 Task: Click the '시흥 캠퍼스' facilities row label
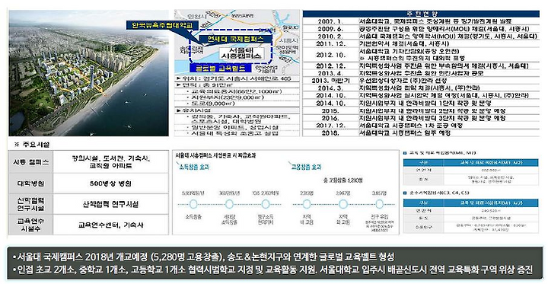tap(31, 163)
